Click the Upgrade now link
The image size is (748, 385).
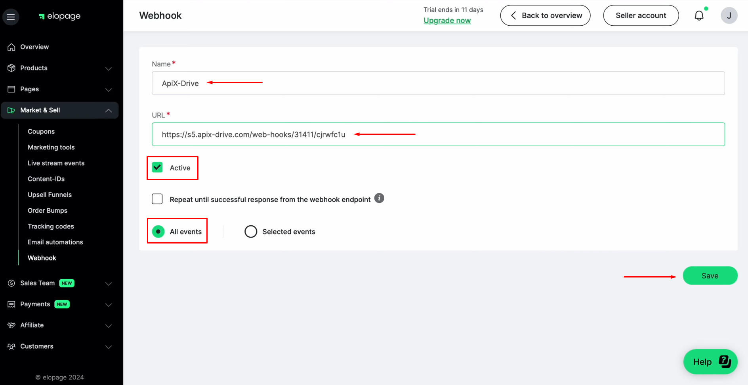(x=447, y=21)
